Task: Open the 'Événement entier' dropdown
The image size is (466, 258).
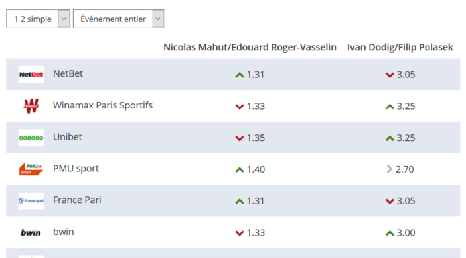Action: [119, 19]
